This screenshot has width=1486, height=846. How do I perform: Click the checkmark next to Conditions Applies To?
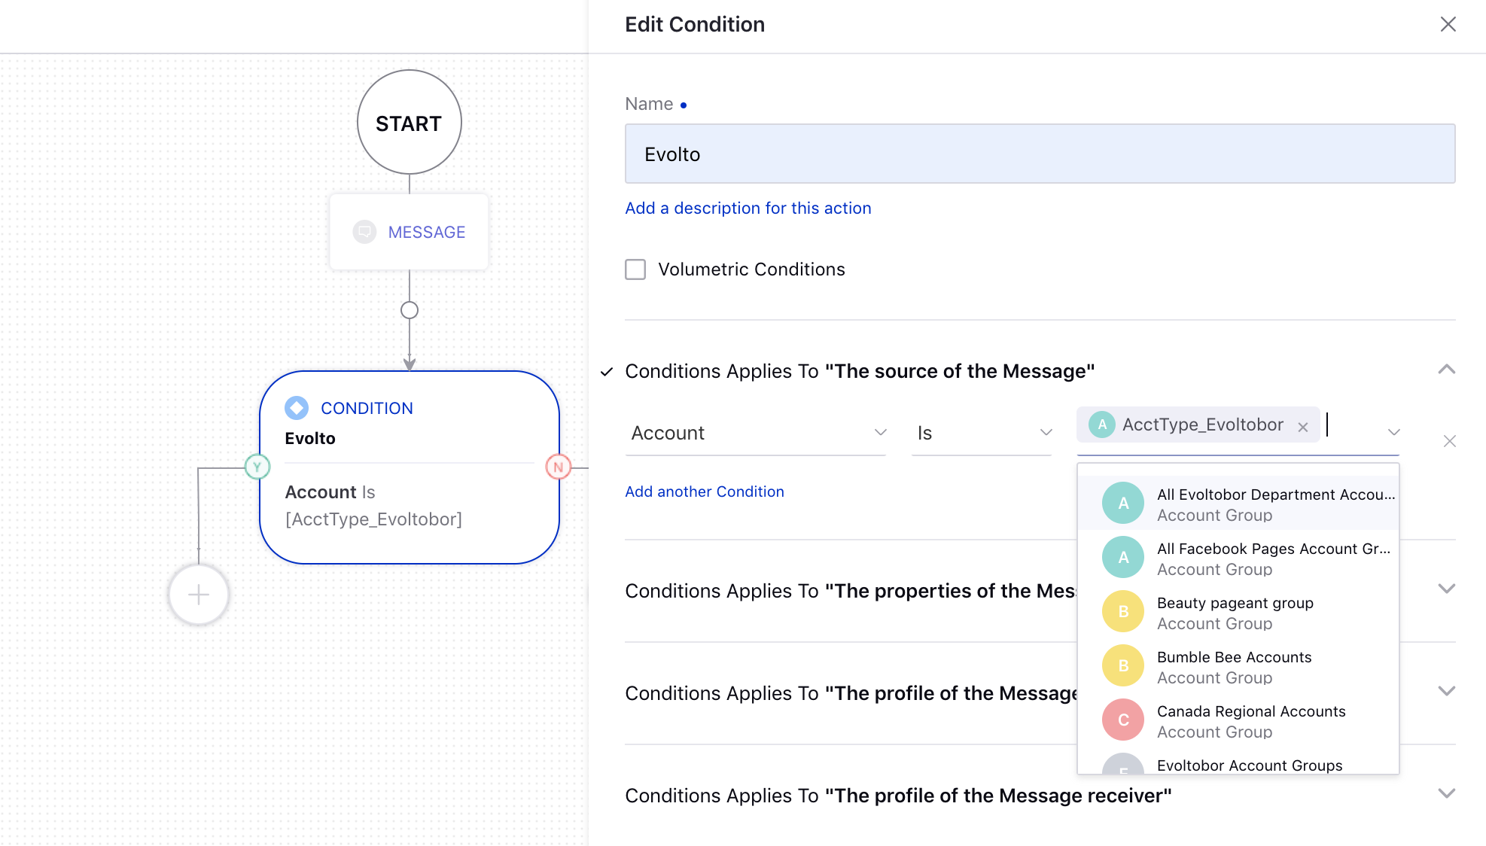[607, 370]
